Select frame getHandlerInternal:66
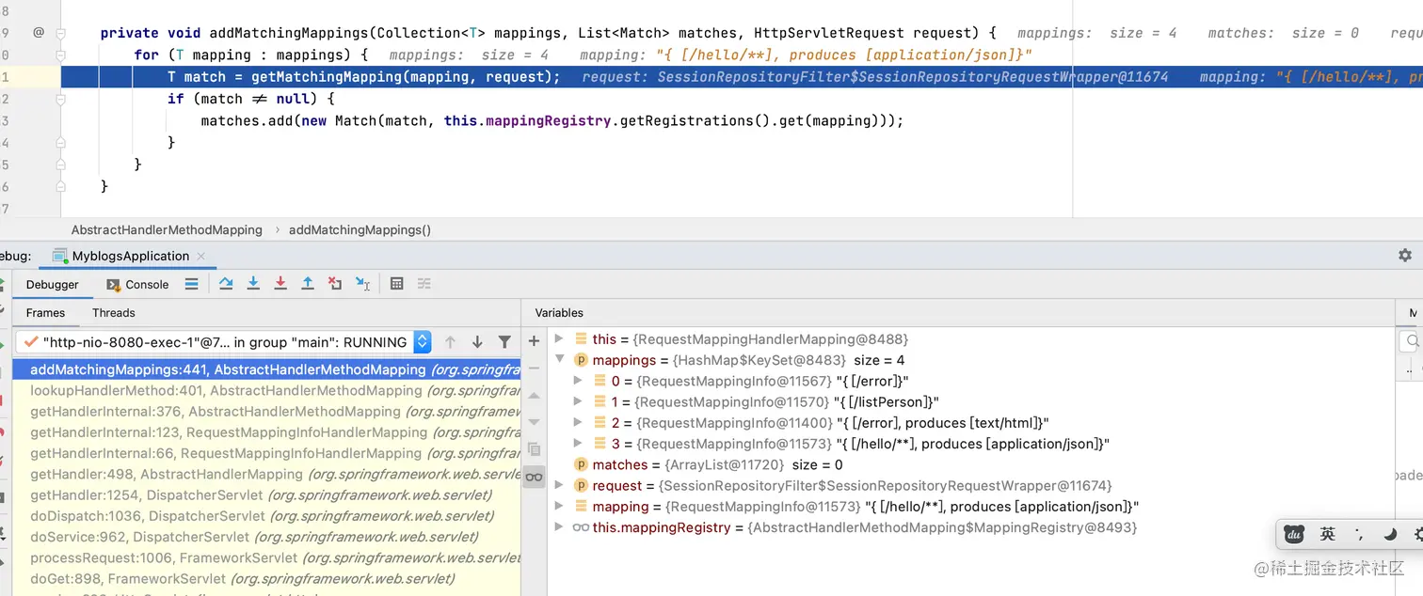Image resolution: width=1423 pixels, height=596 pixels. [266, 453]
